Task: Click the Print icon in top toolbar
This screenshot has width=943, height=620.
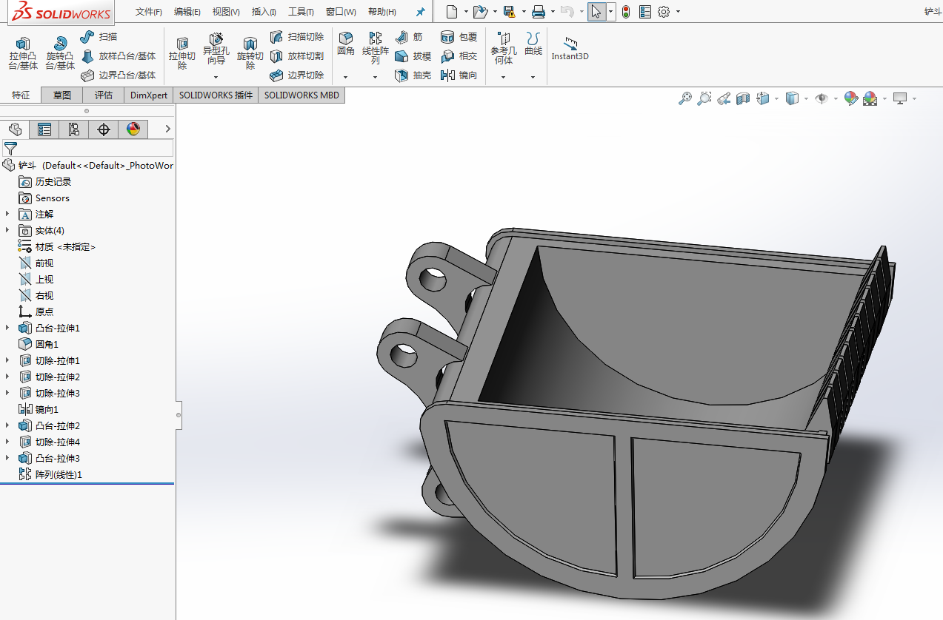Action: [539, 11]
